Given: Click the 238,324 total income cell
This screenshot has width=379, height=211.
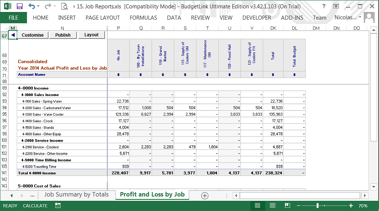Looking at the screenshot, I should tap(273, 173).
